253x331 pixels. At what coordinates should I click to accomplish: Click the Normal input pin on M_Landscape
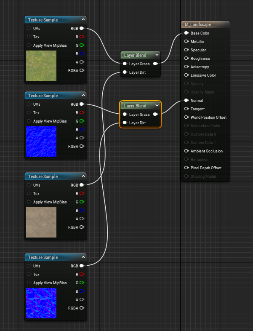pyautogui.click(x=186, y=101)
